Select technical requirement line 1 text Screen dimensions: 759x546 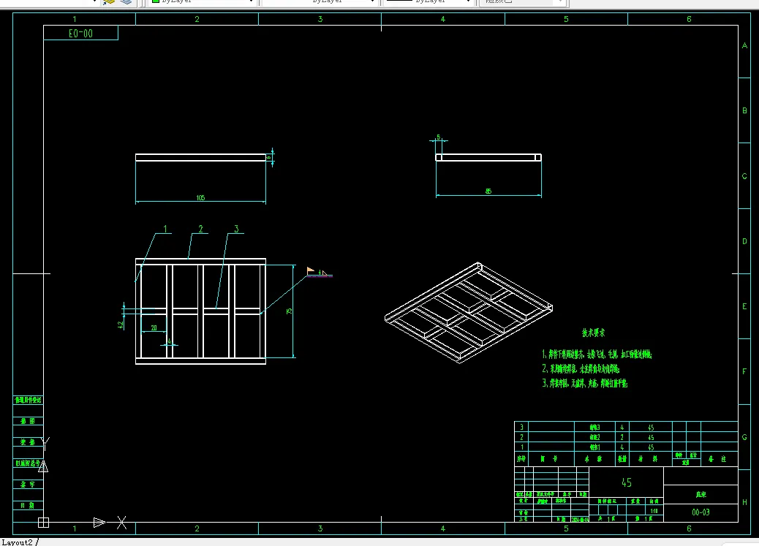point(597,354)
